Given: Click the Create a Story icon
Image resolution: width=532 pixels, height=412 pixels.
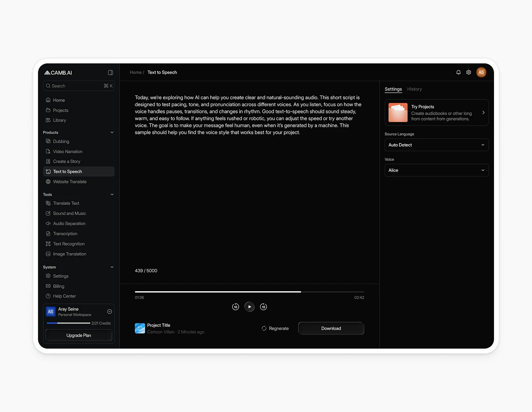Looking at the screenshot, I should click(48, 161).
